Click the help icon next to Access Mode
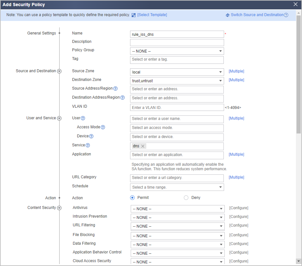Screen dimensions: 302x266 (103, 127)
